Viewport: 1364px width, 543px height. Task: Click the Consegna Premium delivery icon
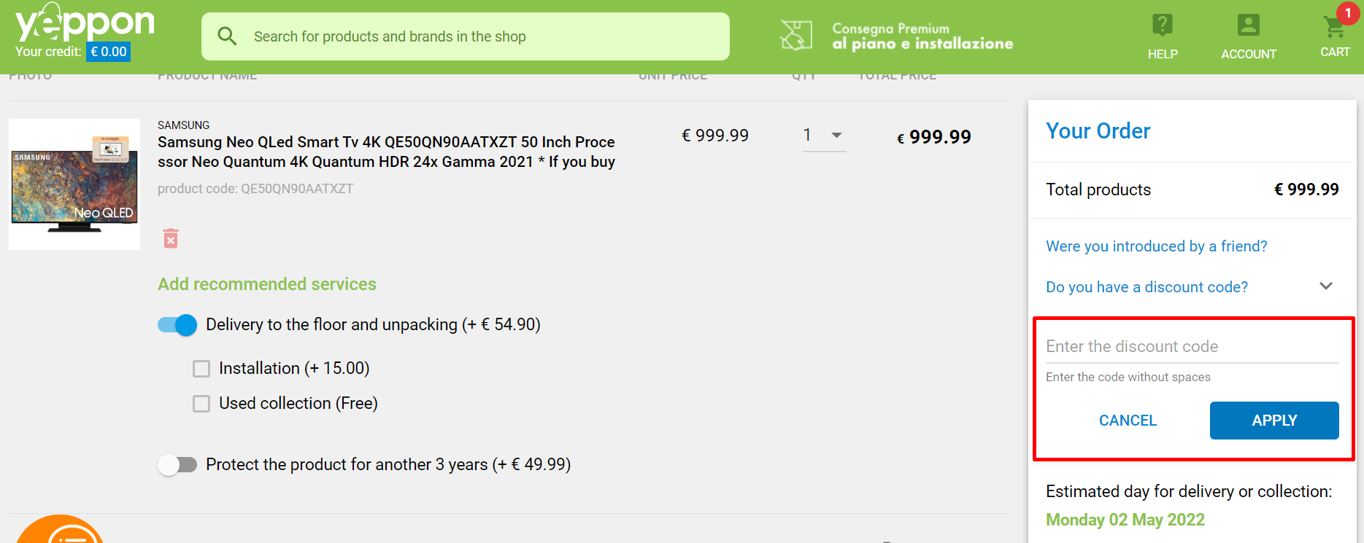click(x=795, y=36)
